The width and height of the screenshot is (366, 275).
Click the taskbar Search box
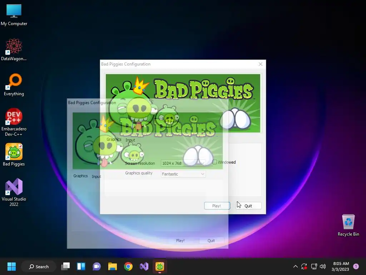point(39,266)
